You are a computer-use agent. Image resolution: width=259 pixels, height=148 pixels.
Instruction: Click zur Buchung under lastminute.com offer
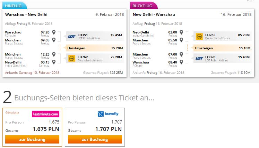coord(32,139)
